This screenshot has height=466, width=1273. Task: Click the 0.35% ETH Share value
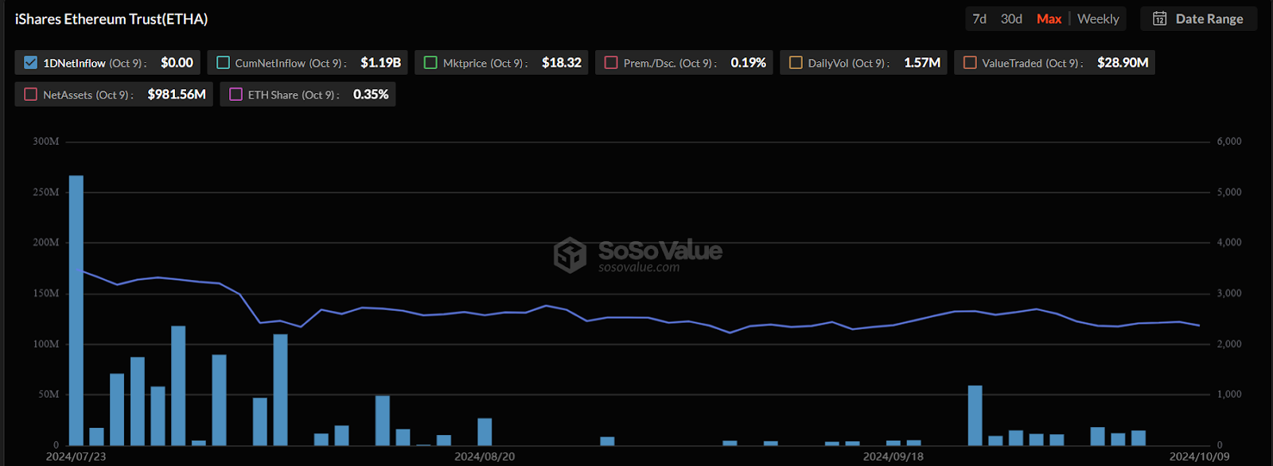click(371, 95)
